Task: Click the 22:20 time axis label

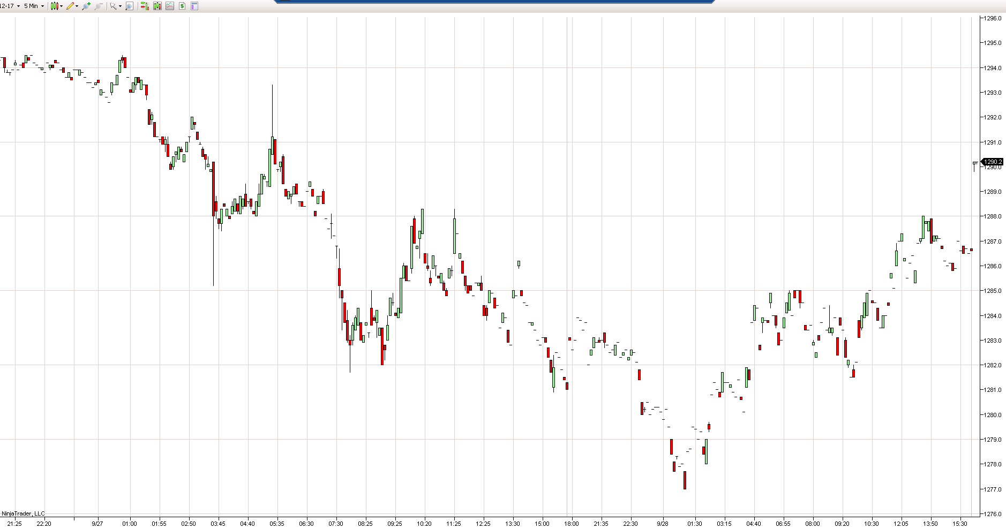Action: point(44,524)
